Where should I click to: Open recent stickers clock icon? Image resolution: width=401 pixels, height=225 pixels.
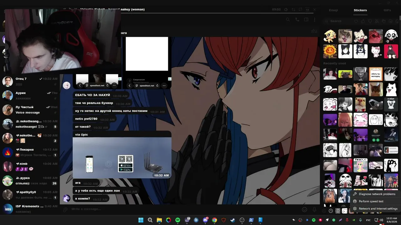(x=331, y=211)
